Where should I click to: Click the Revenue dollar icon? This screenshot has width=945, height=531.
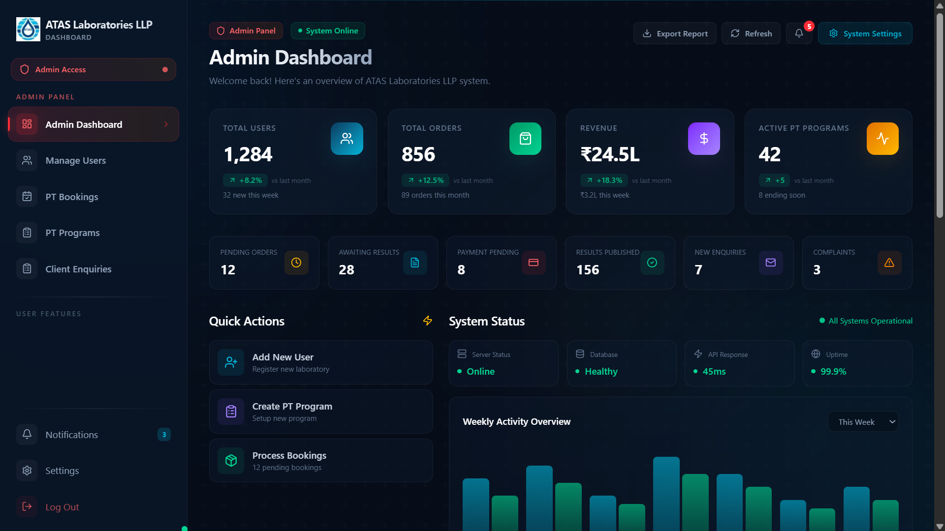click(x=704, y=139)
